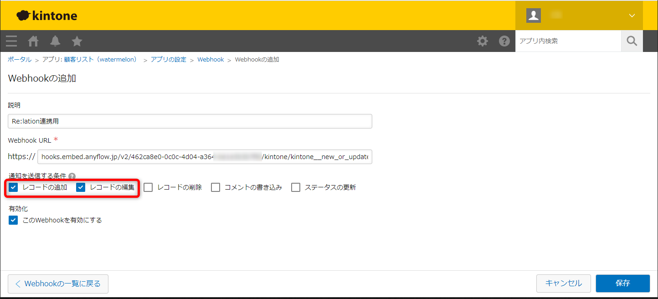Open the settings gear icon
Image resolution: width=658 pixels, height=299 pixels.
click(x=482, y=41)
